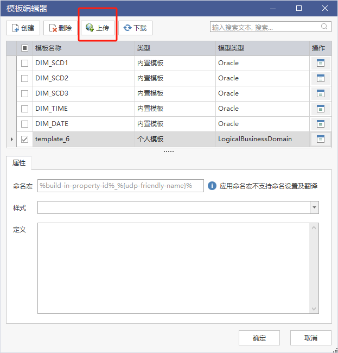Viewport: 338px width, 353px height.
Task: Click the Oracle cell in DIM_SCD2 row
Action: tap(263, 78)
